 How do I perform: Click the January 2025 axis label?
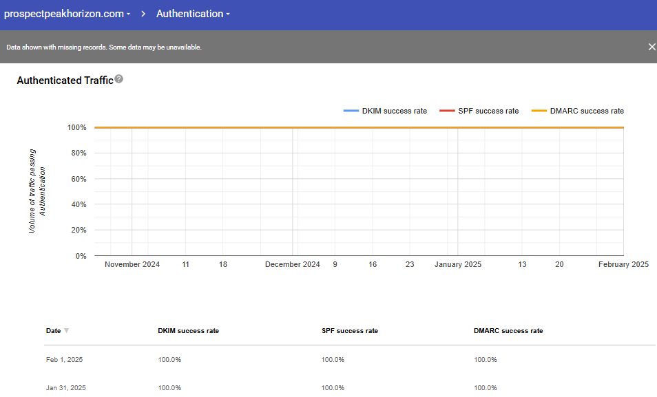(x=457, y=264)
